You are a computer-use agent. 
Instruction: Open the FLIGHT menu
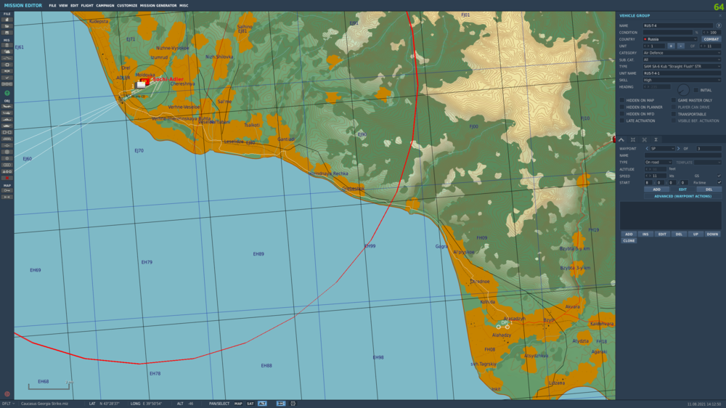coord(87,6)
